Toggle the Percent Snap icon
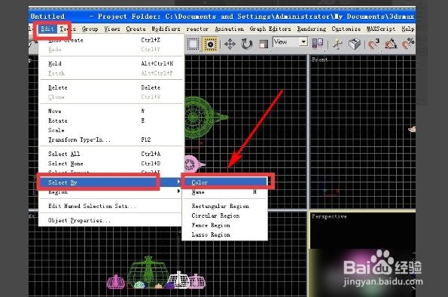This screenshot has height=297, width=448. tap(408, 44)
